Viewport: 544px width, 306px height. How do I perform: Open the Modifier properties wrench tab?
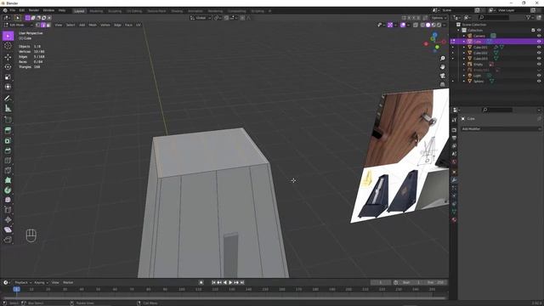[x=454, y=180]
